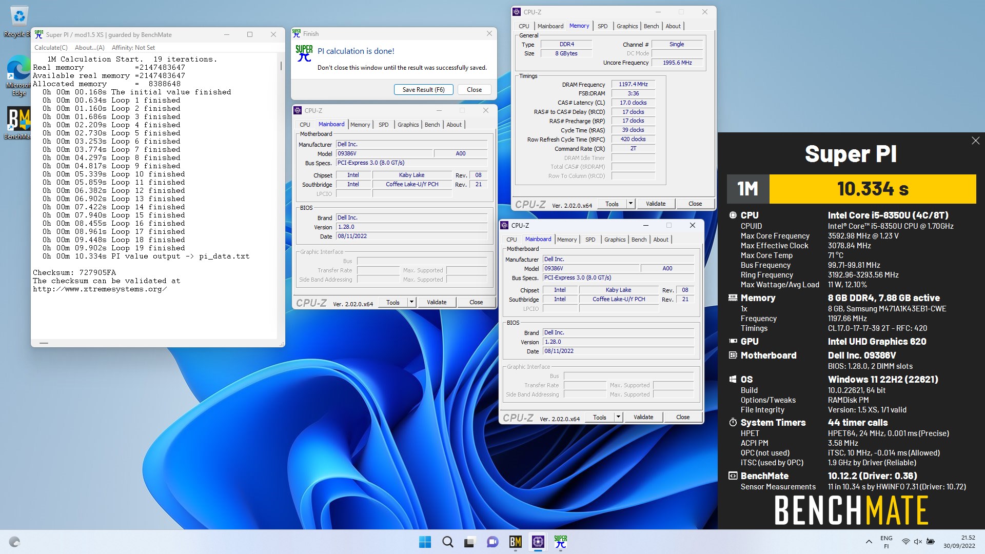The height and width of the screenshot is (554, 985).
Task: Click CPU-Z Memory window title icon
Action: tap(517, 12)
